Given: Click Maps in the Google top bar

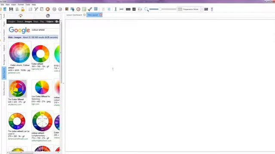Looking at the screenshot, I should coord(36,21).
